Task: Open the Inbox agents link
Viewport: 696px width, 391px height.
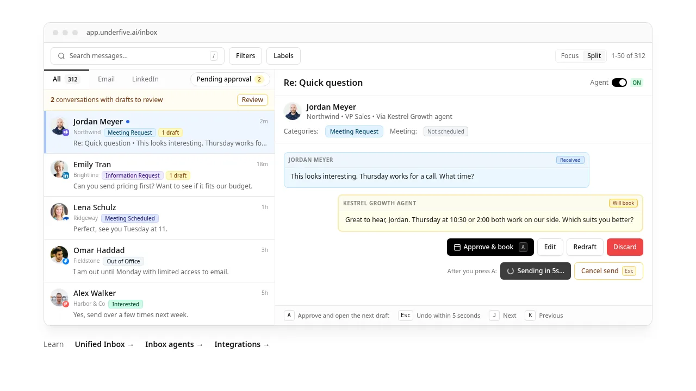Action: click(x=174, y=344)
